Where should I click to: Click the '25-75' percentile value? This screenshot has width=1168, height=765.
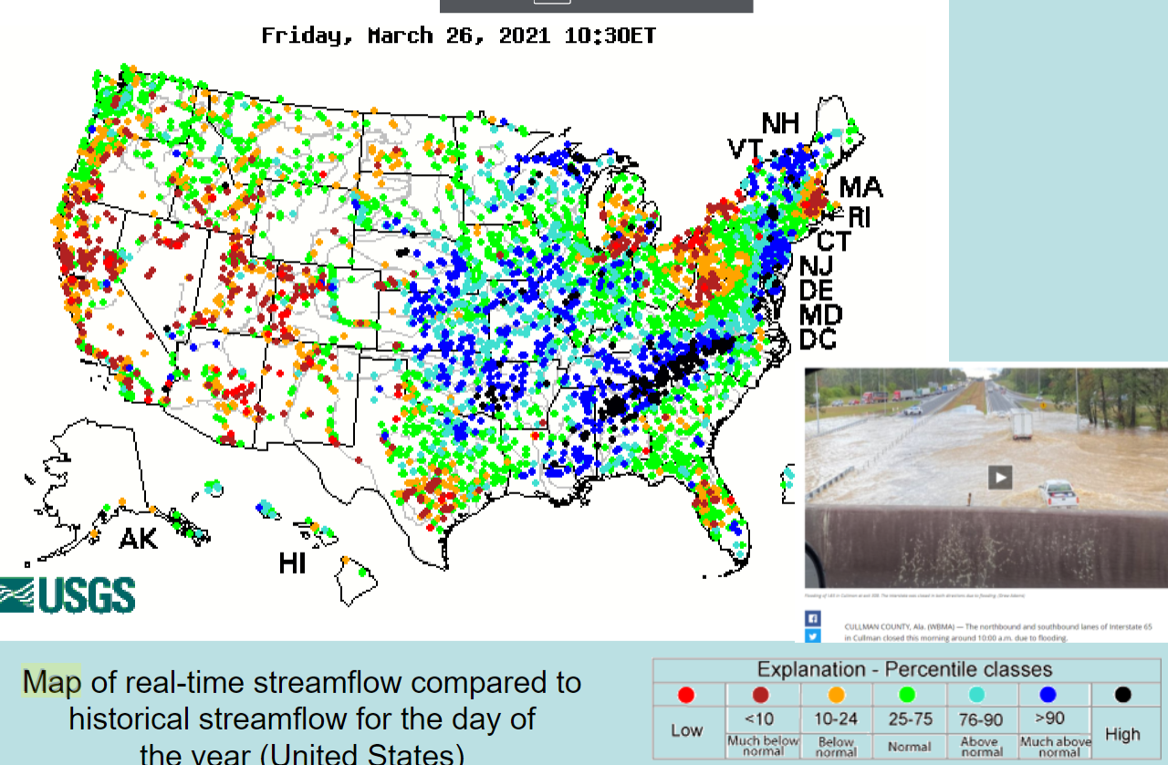(911, 719)
